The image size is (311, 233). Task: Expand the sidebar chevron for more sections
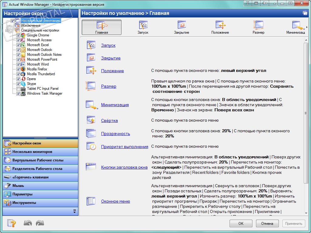coord(75,211)
